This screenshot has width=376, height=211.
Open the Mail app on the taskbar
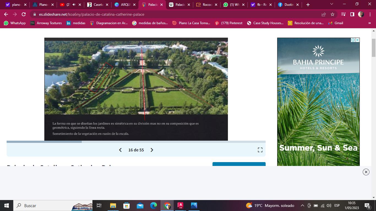(x=140, y=206)
